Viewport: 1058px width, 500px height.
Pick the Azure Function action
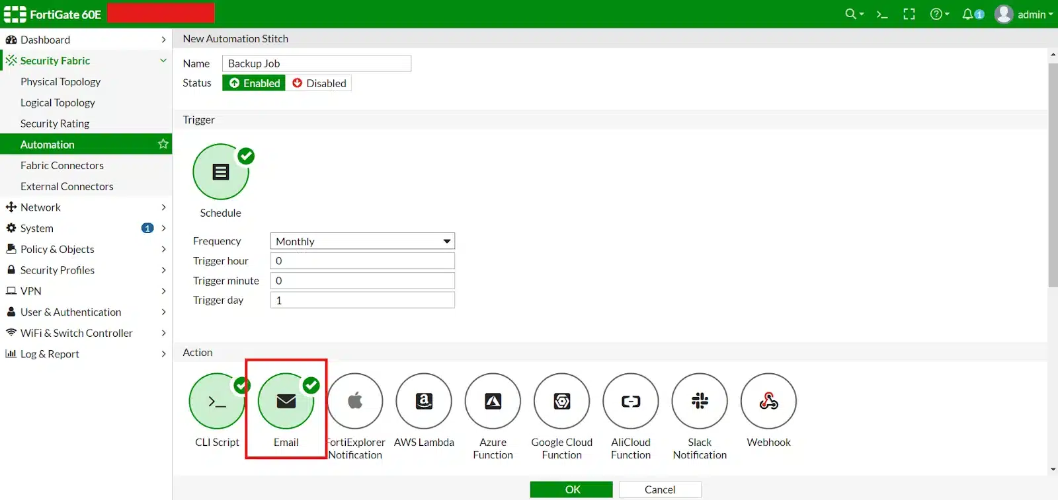(x=493, y=401)
